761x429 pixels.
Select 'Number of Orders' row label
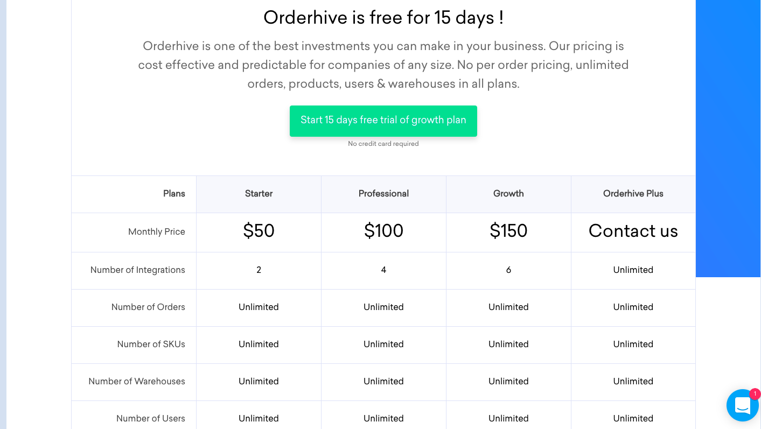point(148,307)
